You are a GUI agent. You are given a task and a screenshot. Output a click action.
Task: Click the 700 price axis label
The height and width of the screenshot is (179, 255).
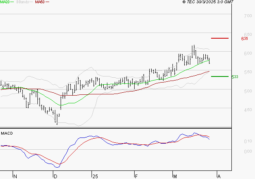tap(248, 16)
